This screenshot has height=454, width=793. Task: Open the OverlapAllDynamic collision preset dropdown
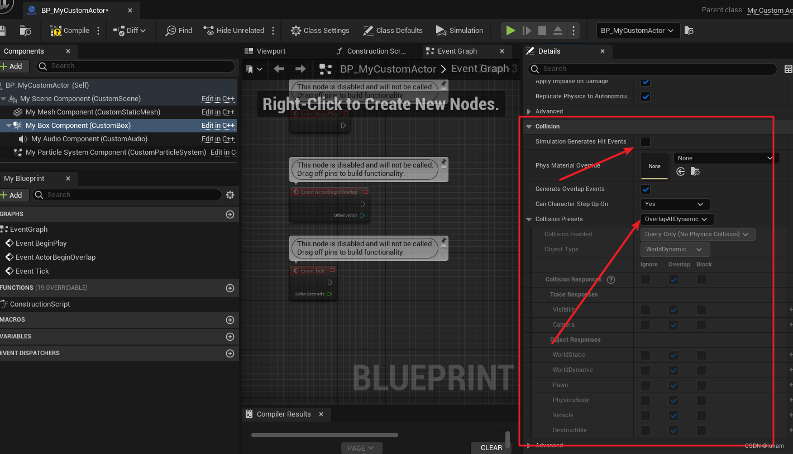[677, 219]
